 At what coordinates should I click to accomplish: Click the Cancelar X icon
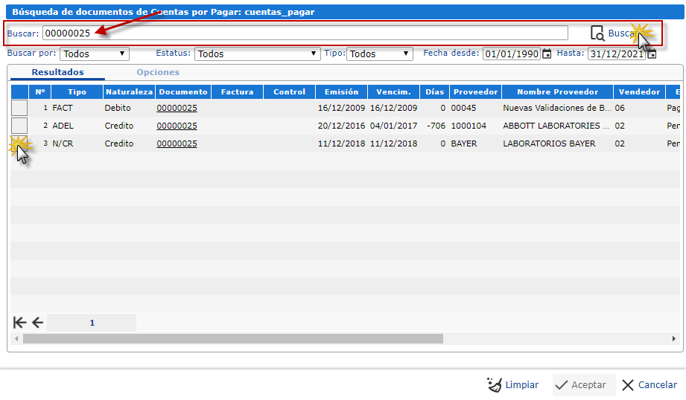628,384
